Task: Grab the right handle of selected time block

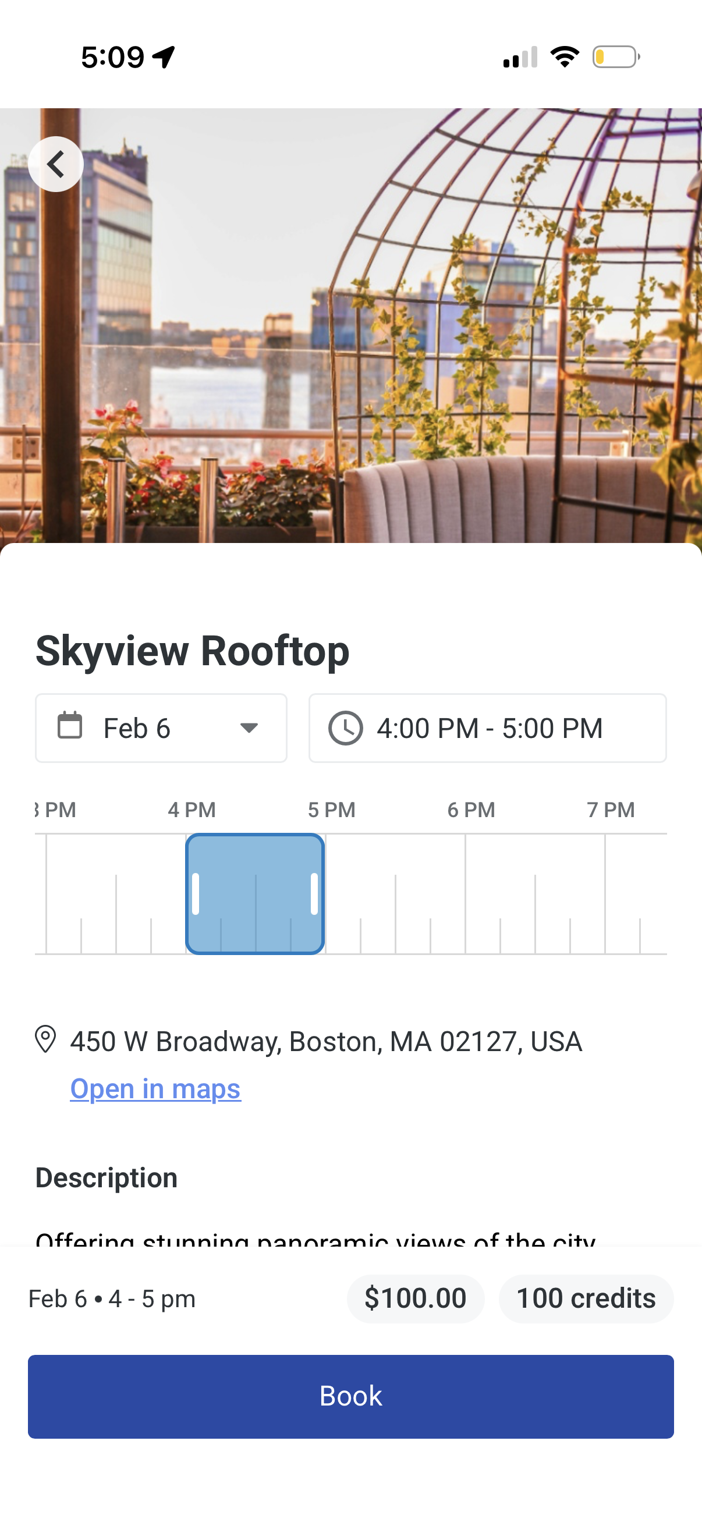Action: coord(314,893)
